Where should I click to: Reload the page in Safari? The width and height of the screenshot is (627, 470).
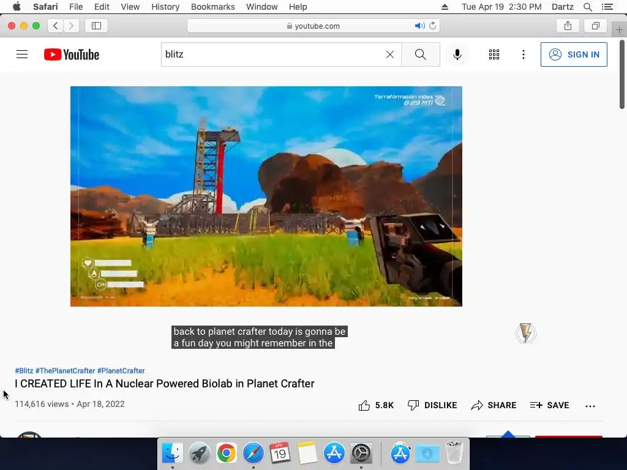[x=433, y=26]
